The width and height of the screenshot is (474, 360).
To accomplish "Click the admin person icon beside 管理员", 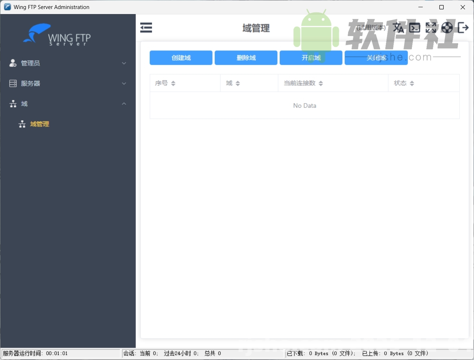I will [x=12, y=63].
